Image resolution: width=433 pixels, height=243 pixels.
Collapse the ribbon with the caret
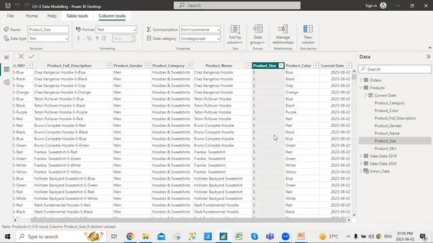pyautogui.click(x=430, y=48)
